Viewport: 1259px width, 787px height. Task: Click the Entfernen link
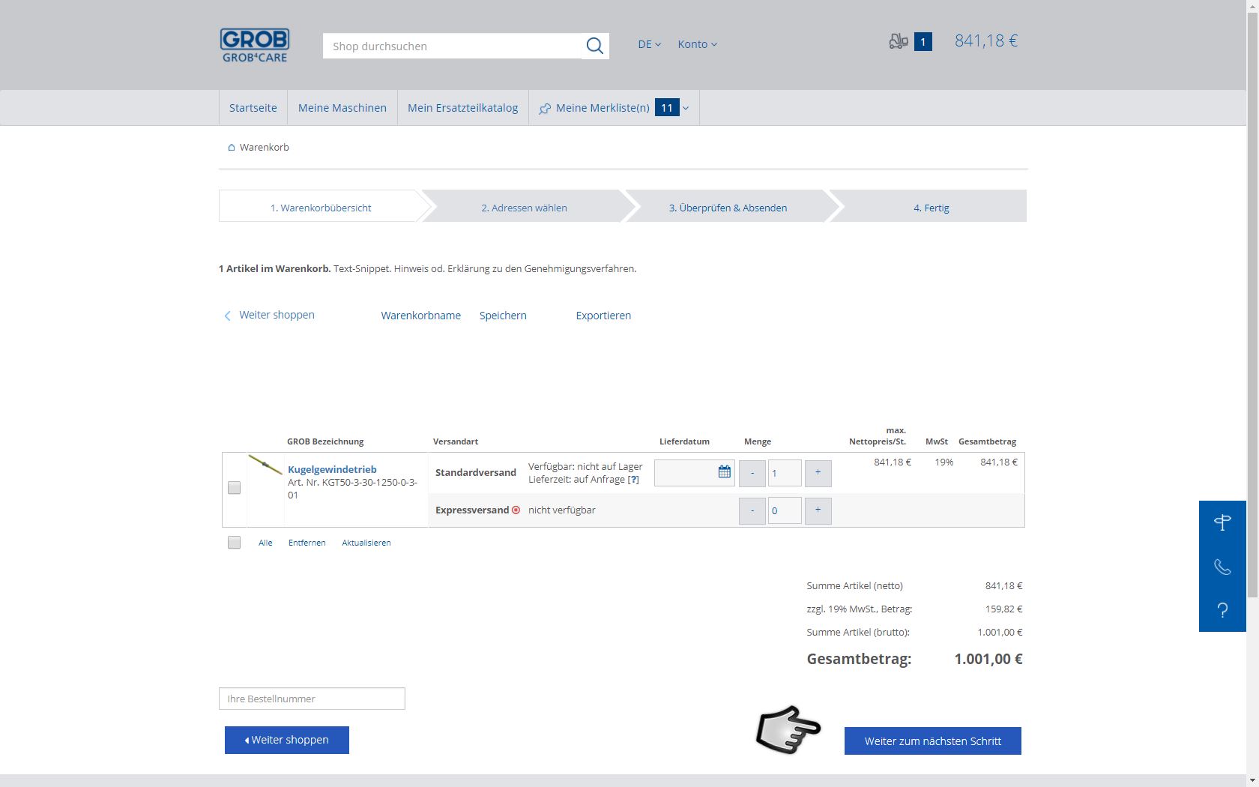pos(307,543)
